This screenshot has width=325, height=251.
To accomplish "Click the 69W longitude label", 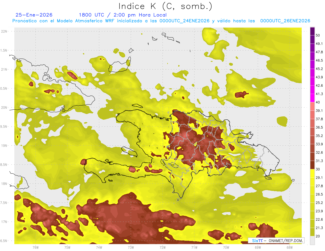I will [258, 247].
